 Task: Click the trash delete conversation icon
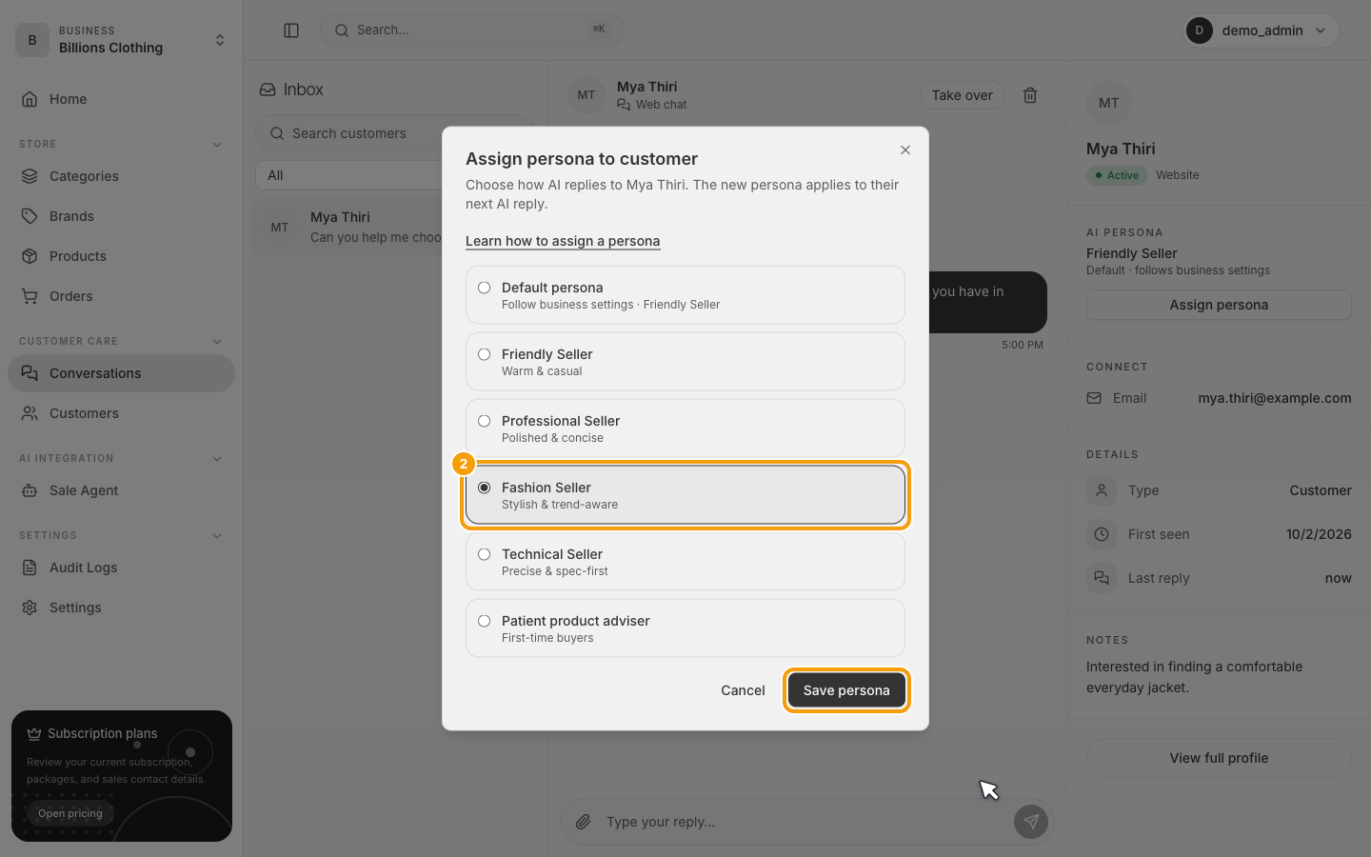[x=1030, y=95]
